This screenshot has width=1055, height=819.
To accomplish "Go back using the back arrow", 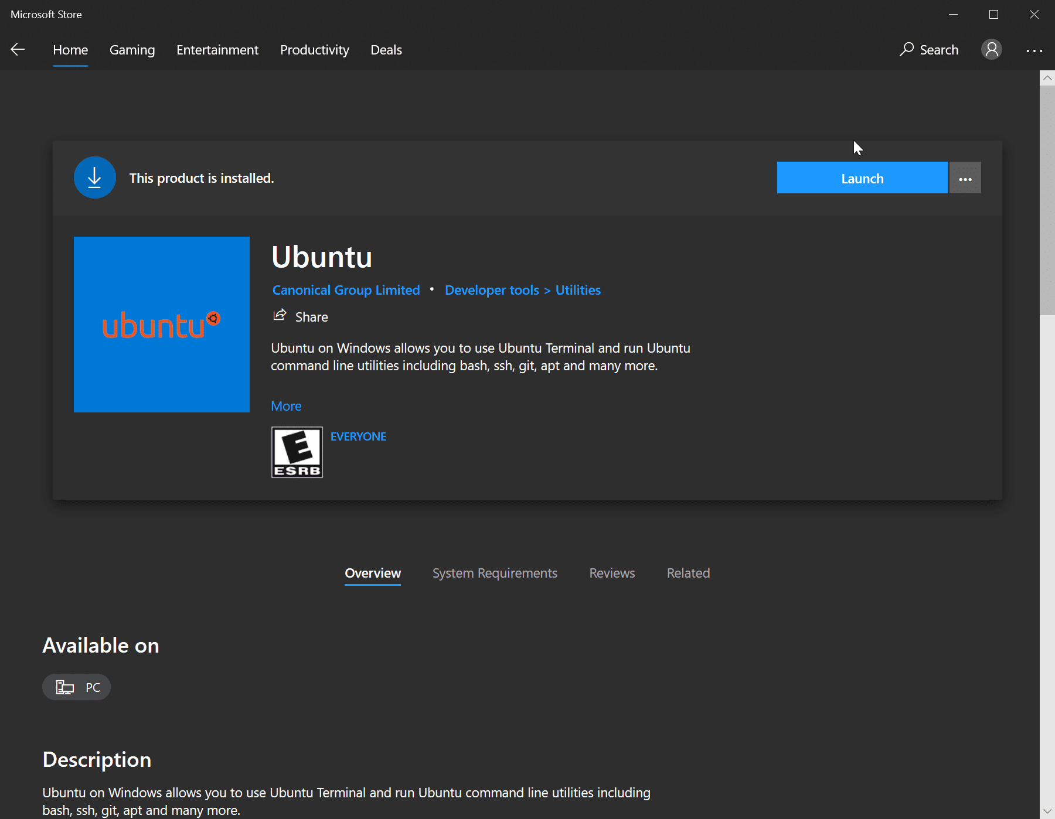I will 18,50.
